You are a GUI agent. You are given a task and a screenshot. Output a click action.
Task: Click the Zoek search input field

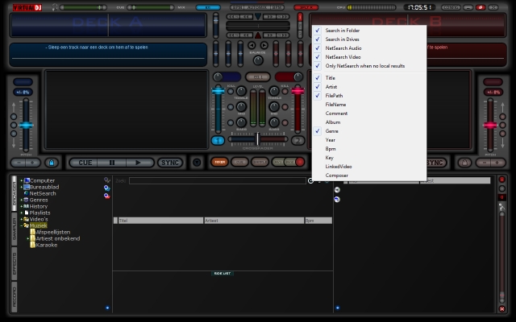point(218,180)
